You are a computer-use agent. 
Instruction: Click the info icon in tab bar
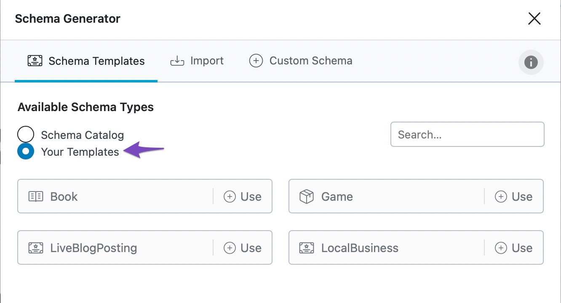click(531, 62)
